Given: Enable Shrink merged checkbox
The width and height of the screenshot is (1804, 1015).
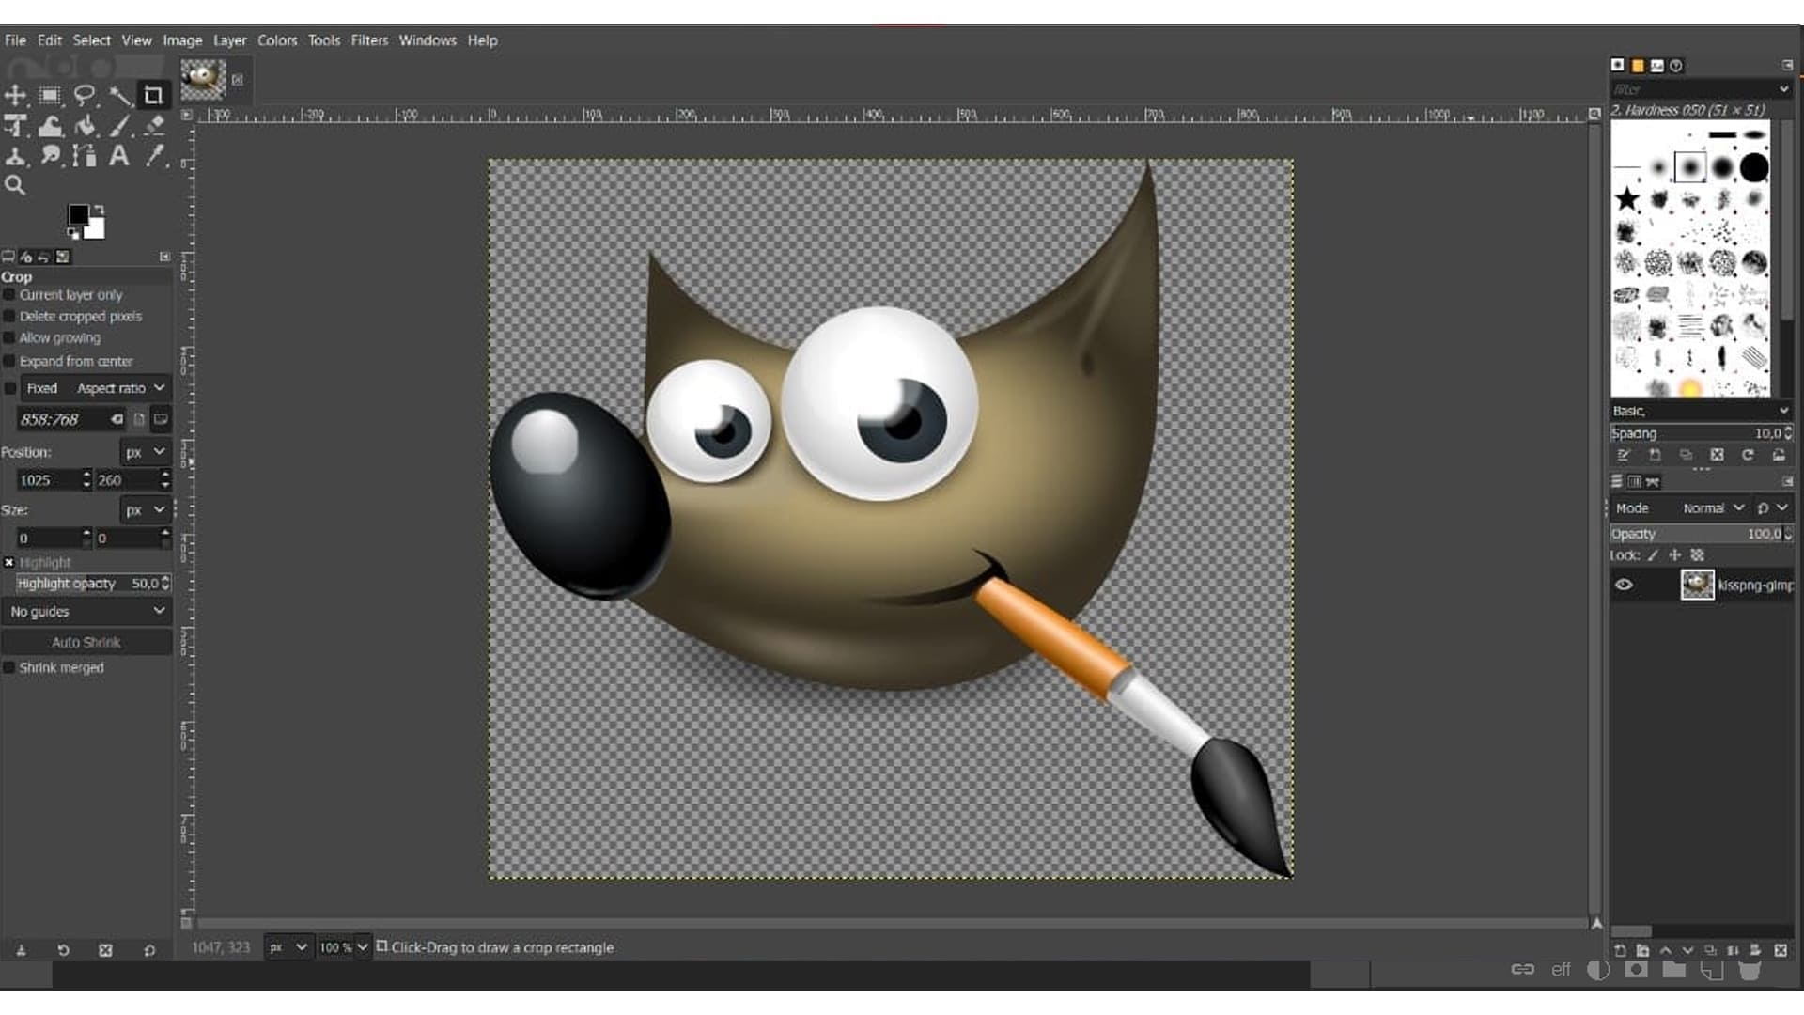Looking at the screenshot, I should [10, 667].
